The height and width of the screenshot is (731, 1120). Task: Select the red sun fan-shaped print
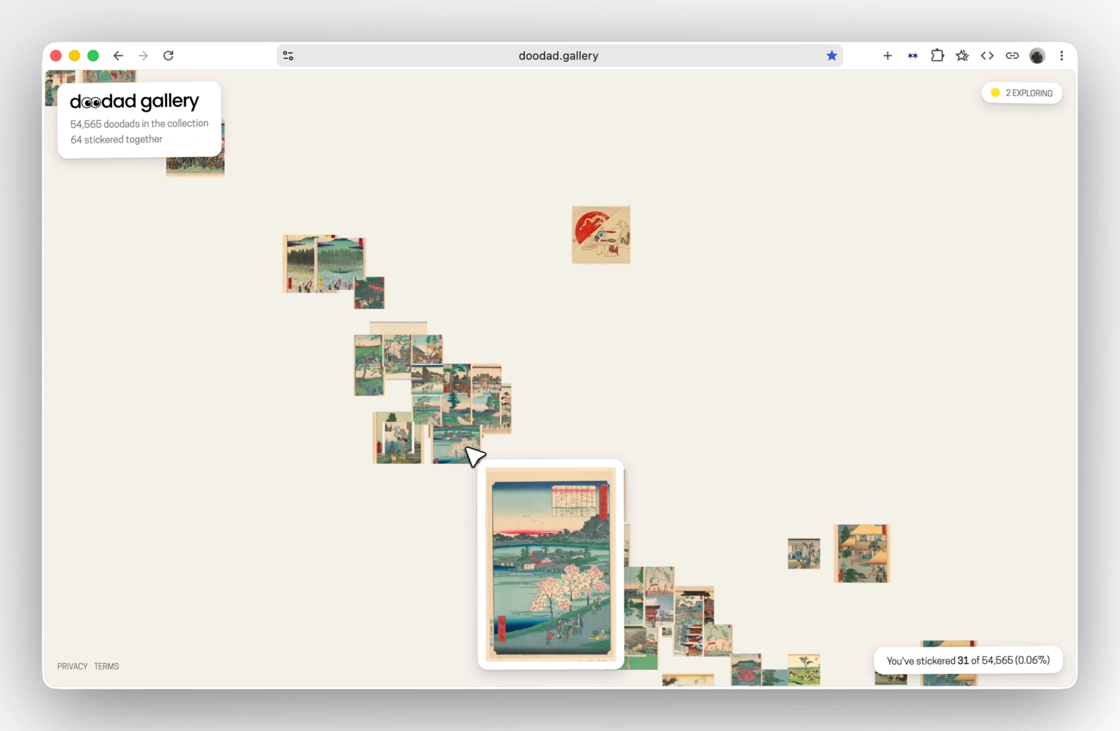601,235
